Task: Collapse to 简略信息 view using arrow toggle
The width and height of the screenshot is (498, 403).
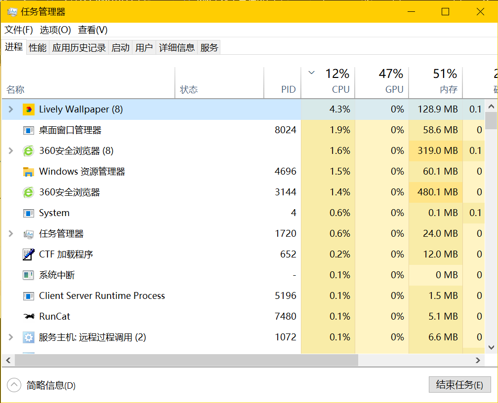Action: [14, 385]
